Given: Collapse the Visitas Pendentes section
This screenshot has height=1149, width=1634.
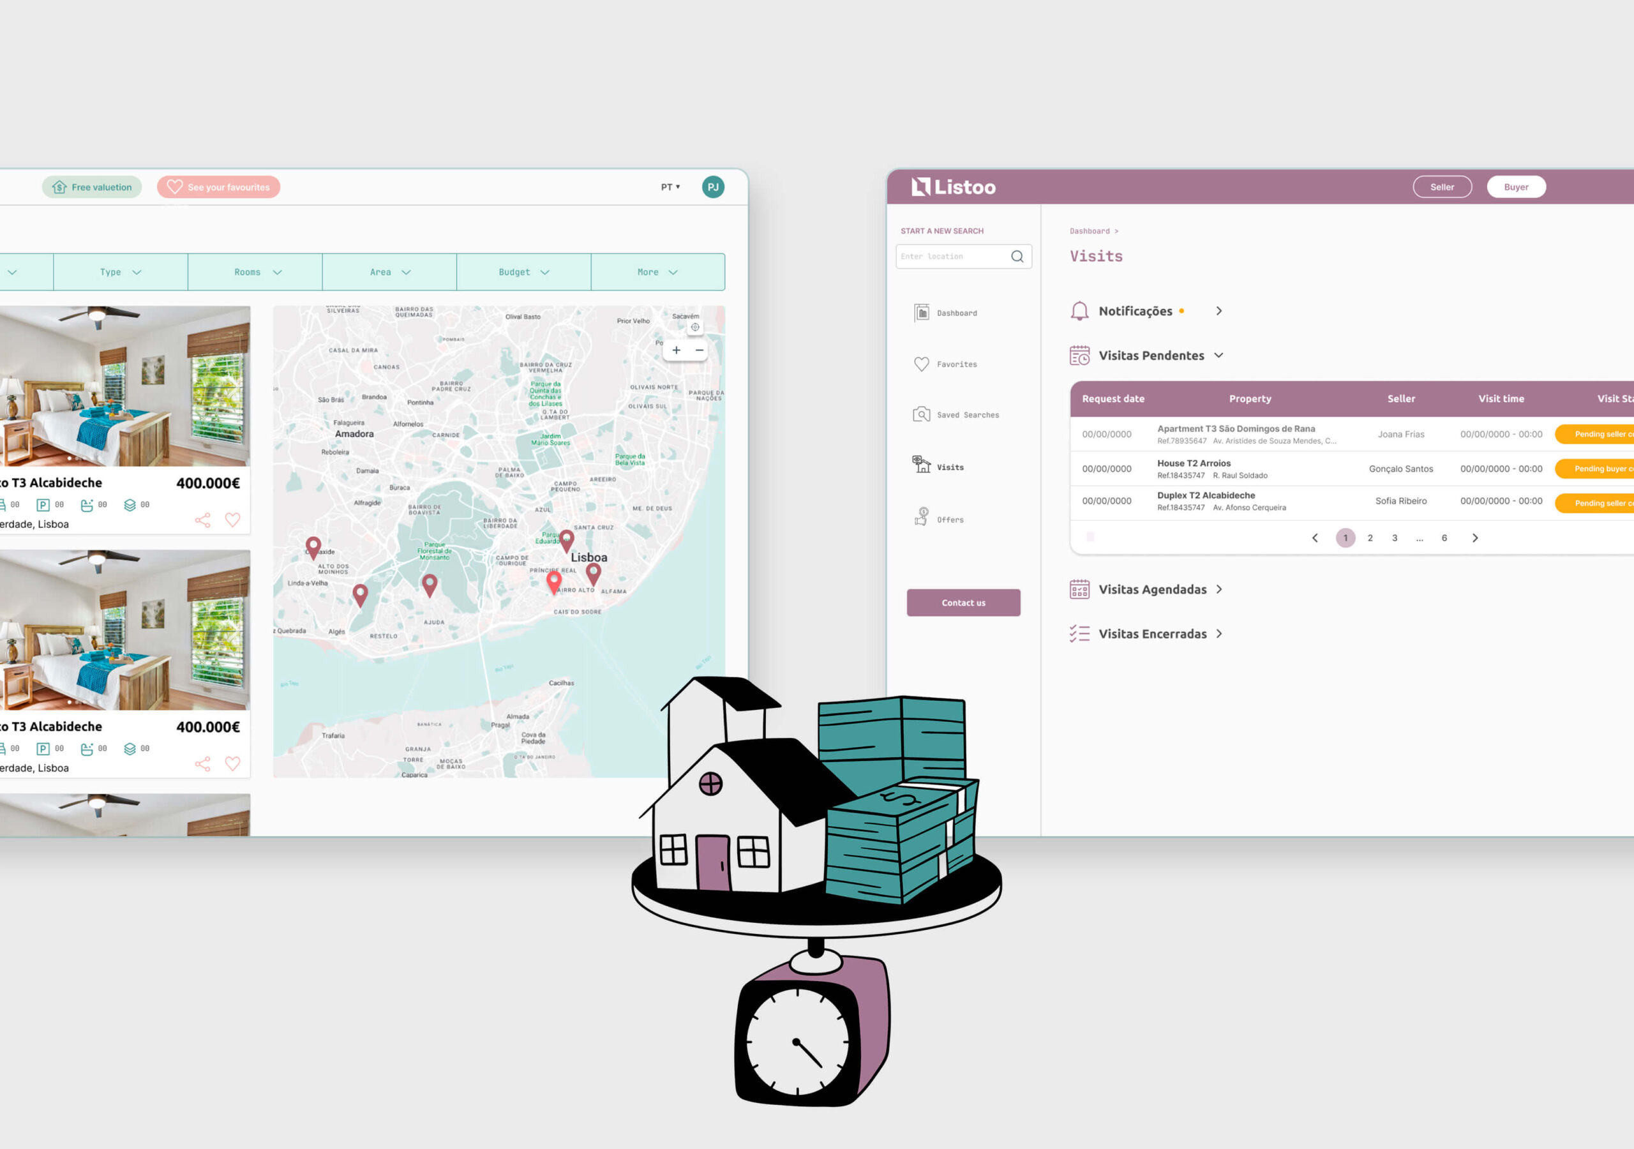Looking at the screenshot, I should pyautogui.click(x=1218, y=356).
